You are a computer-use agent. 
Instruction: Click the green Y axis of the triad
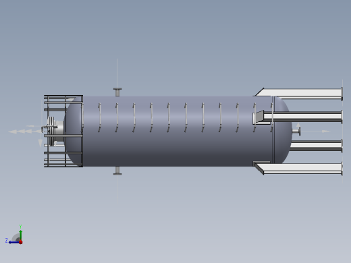[20, 235]
